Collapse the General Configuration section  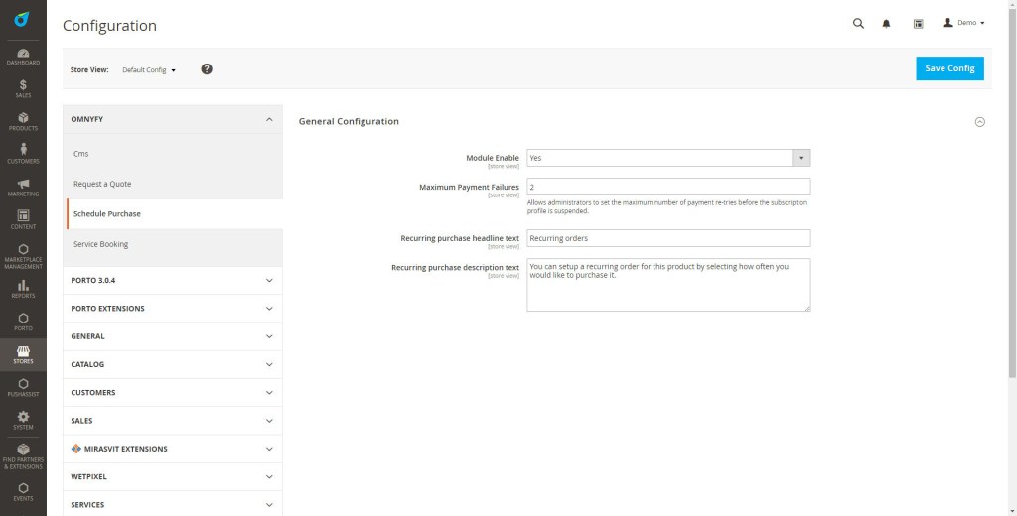pos(979,121)
